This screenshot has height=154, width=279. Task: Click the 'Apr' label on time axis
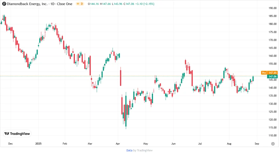118,143
